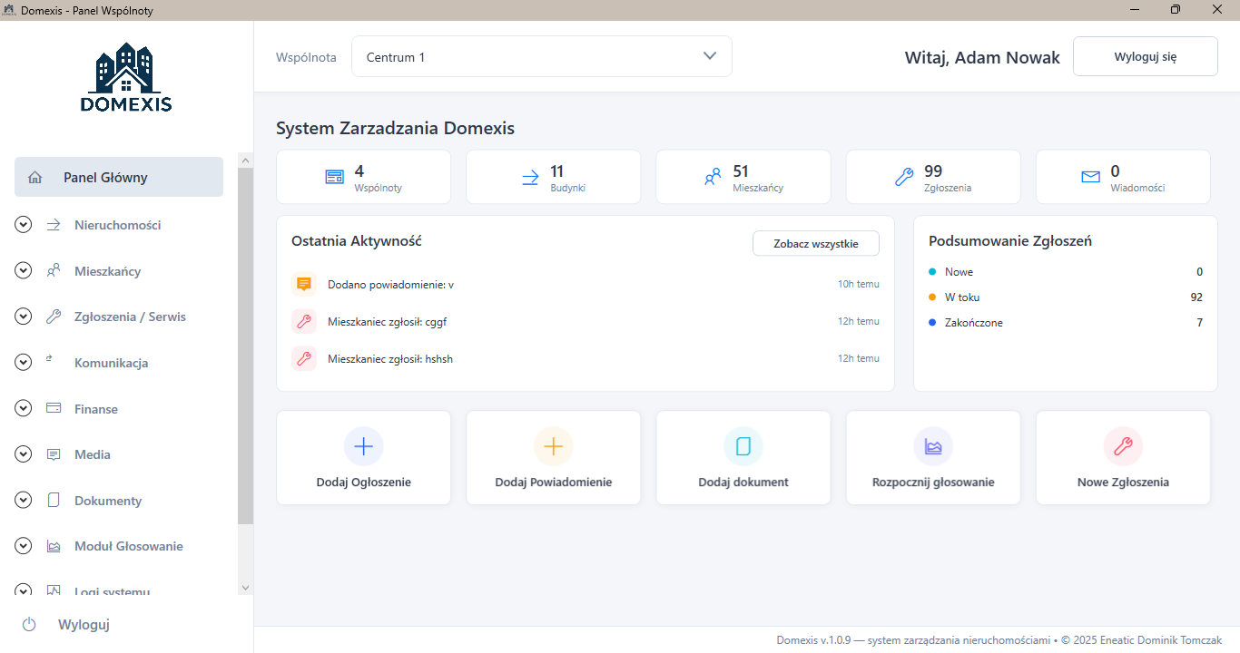Click the Rozpocznij głosowanie chart icon
This screenshot has width=1240, height=653.
(x=932, y=446)
